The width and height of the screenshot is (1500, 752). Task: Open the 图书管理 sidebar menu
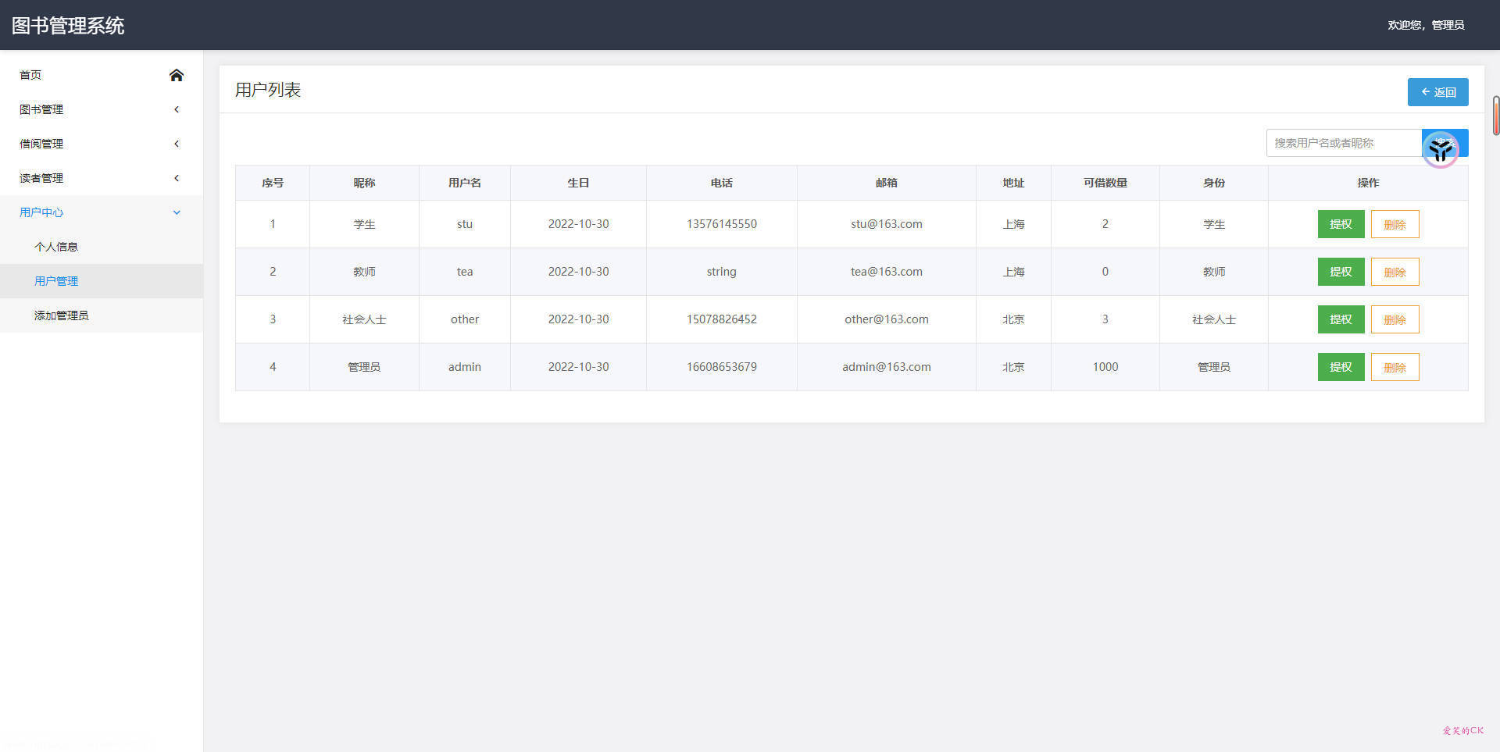(x=102, y=109)
